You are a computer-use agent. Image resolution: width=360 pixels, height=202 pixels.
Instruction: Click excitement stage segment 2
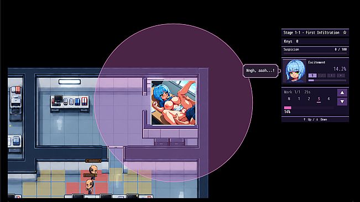(322, 76)
